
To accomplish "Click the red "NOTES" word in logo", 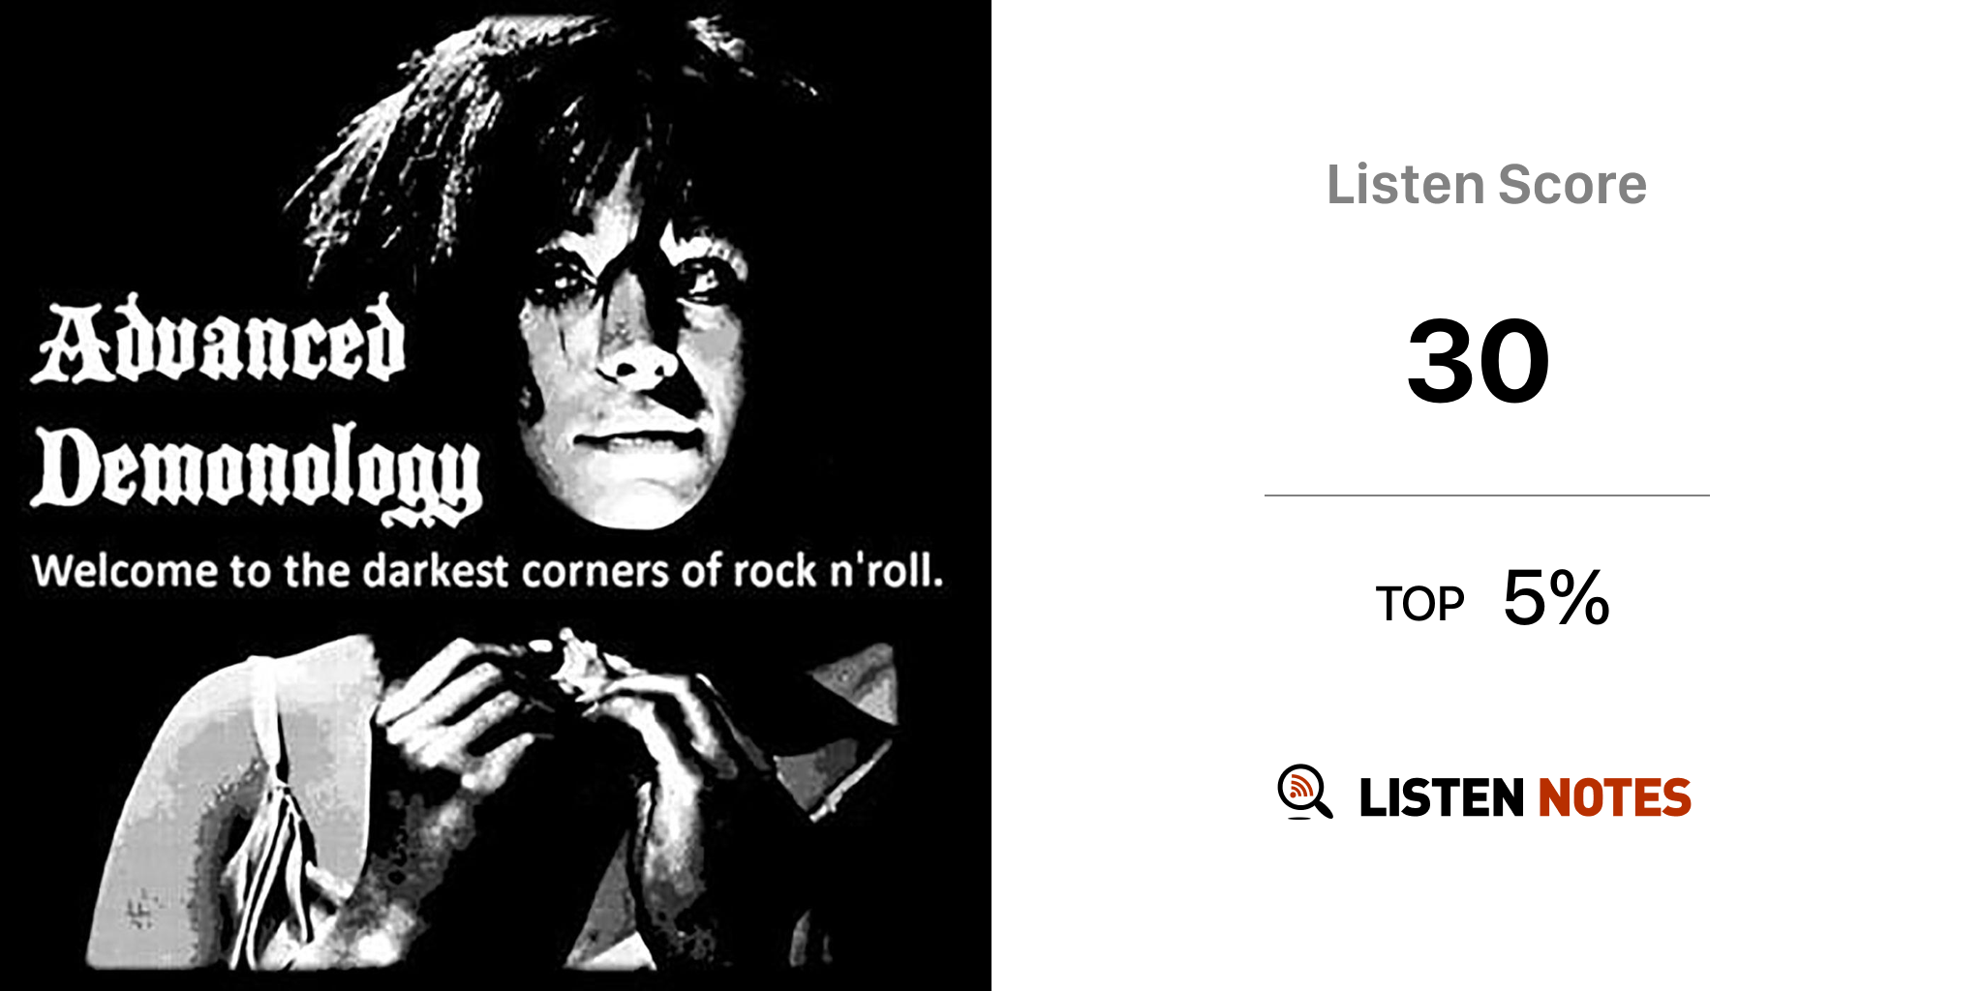I will [x=1614, y=798].
